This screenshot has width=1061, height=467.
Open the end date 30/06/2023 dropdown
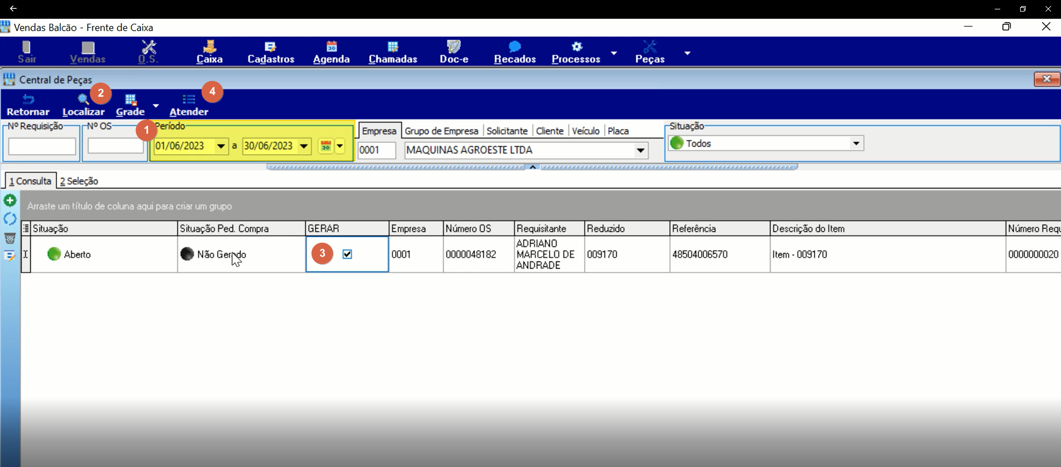[x=304, y=146]
